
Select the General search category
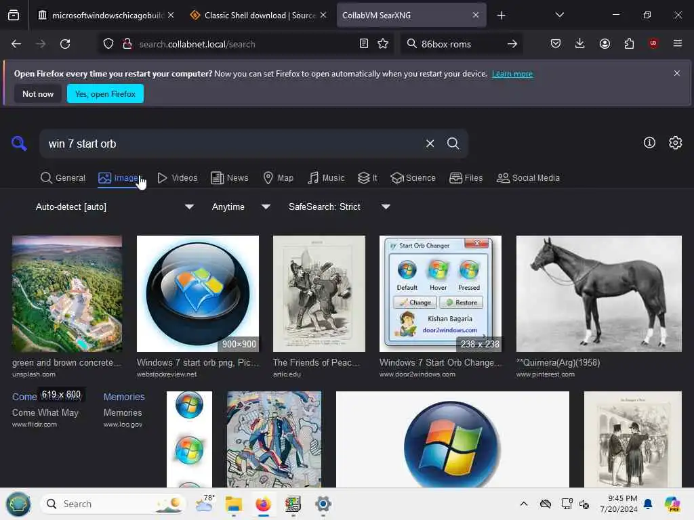coord(63,178)
